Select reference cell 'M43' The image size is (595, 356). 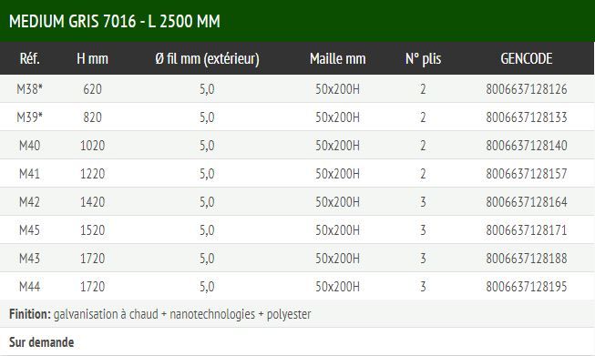[x=29, y=259]
